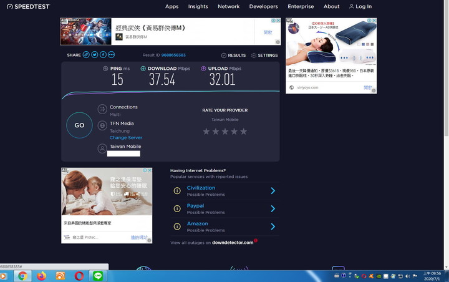Click the Avast tray icon
Viewport: 449px width, 282px height.
point(371,276)
